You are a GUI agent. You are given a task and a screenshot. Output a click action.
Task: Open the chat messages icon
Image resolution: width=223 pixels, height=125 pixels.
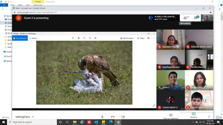click(x=196, y=18)
